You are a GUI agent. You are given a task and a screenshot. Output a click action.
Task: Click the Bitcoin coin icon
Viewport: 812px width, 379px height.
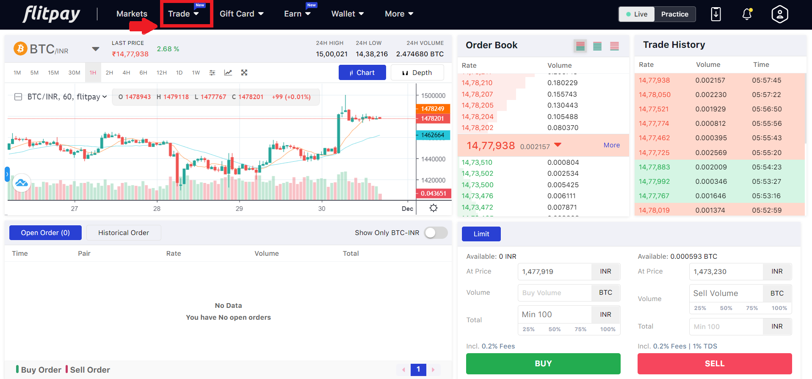[20, 49]
